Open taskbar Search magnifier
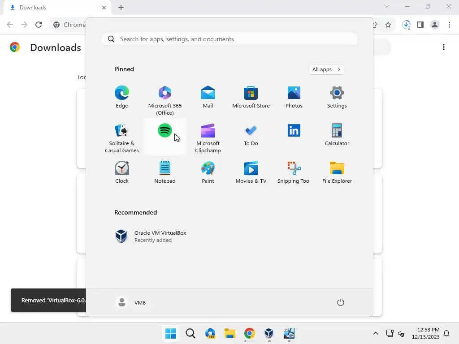The height and width of the screenshot is (344, 459). (x=190, y=333)
